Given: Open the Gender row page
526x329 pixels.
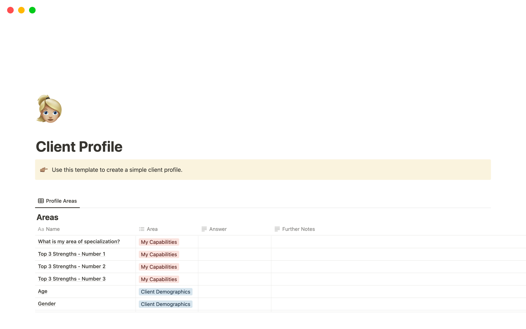Looking at the screenshot, I should (x=47, y=304).
